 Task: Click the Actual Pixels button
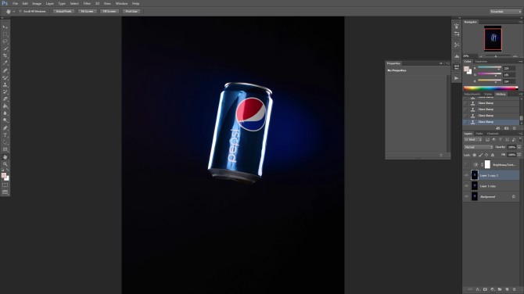pyautogui.click(x=63, y=12)
